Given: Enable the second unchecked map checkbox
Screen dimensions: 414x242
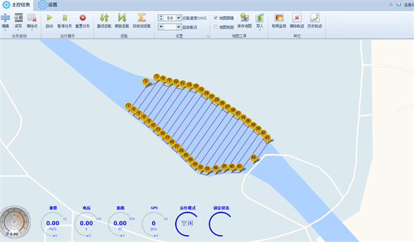Looking at the screenshot, I should tap(216, 27).
